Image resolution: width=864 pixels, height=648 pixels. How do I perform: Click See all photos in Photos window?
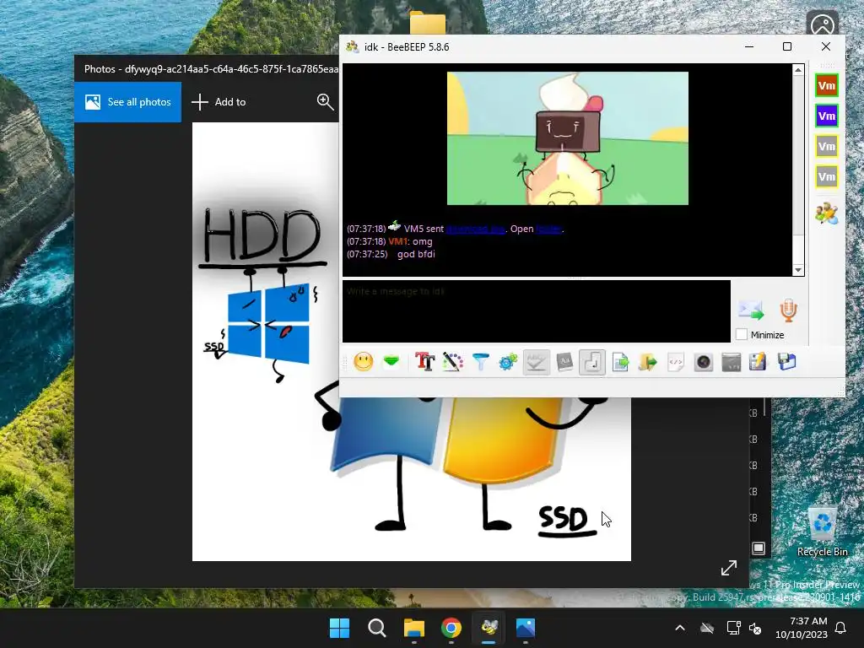point(128,102)
